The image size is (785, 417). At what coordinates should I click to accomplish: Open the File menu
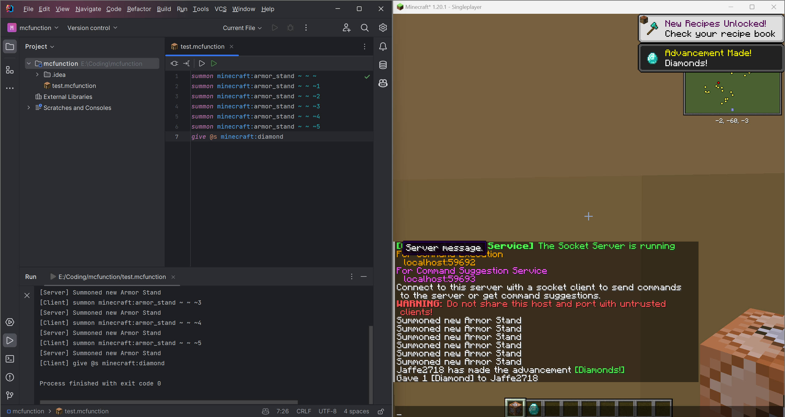(x=28, y=9)
